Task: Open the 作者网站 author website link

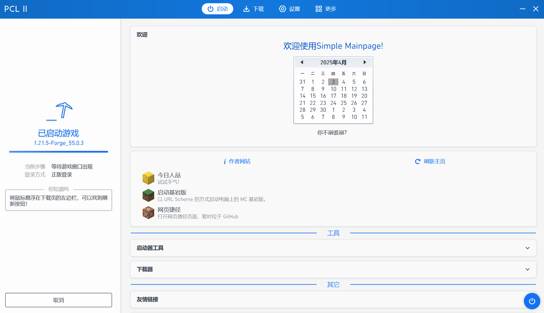Action: tap(237, 161)
